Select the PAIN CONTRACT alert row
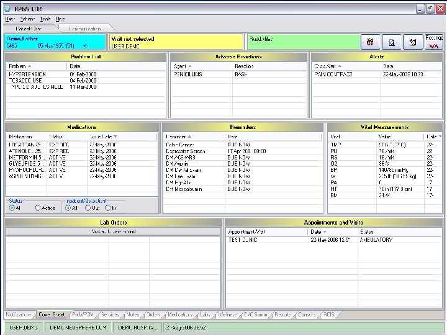The width and height of the screenshot is (447, 335). click(x=376, y=74)
